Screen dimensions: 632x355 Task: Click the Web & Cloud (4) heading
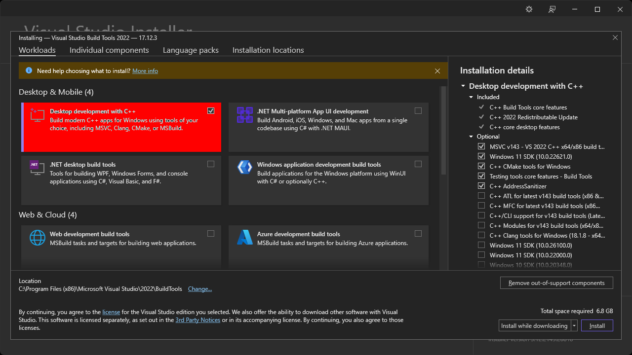point(48,215)
